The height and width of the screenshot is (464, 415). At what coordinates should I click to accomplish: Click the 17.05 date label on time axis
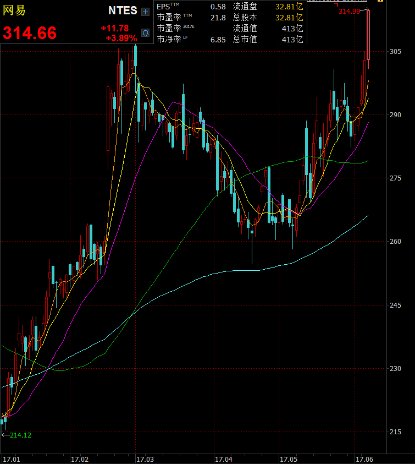tap(289, 458)
